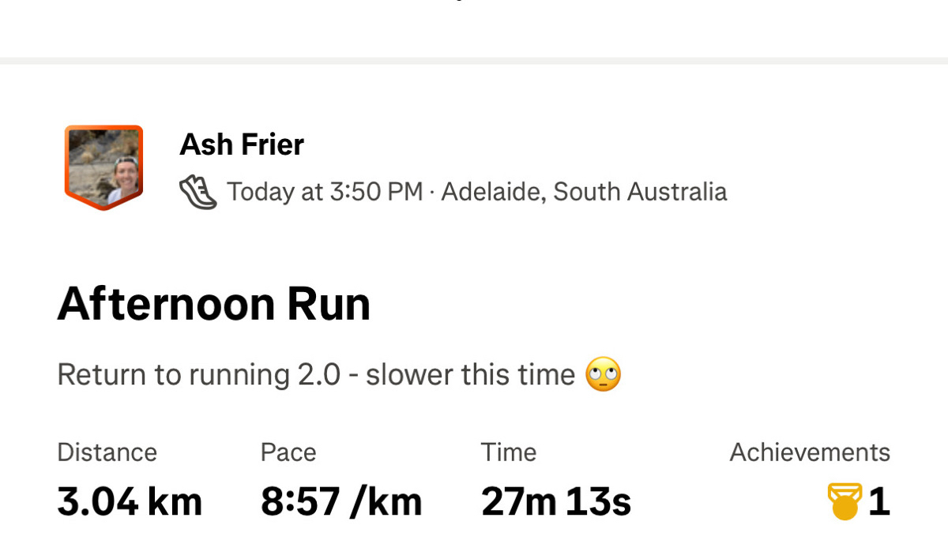The image size is (948, 559).
Task: Click the Distance label
Action: click(x=107, y=452)
